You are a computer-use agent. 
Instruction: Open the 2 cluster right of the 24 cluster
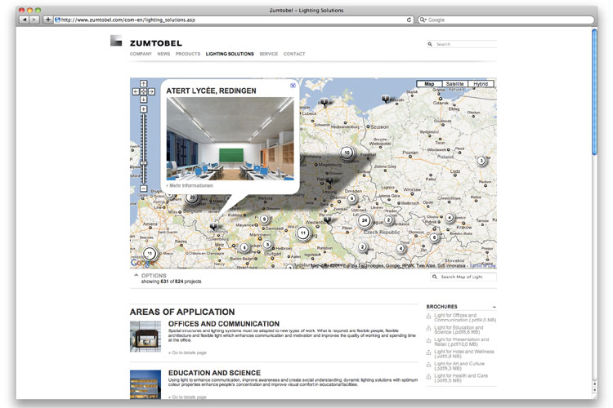coord(388,220)
